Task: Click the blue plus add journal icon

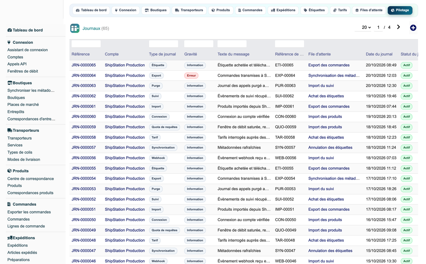Action: click(x=413, y=28)
